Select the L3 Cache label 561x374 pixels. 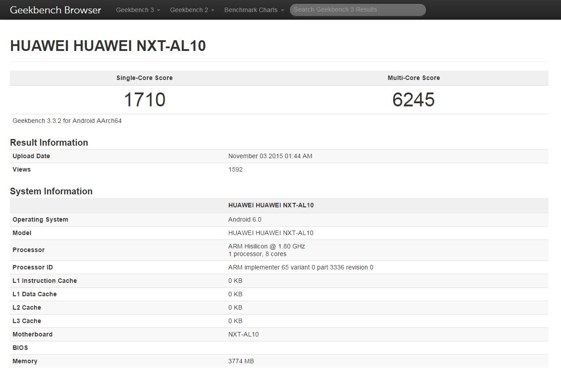pyautogui.click(x=27, y=321)
